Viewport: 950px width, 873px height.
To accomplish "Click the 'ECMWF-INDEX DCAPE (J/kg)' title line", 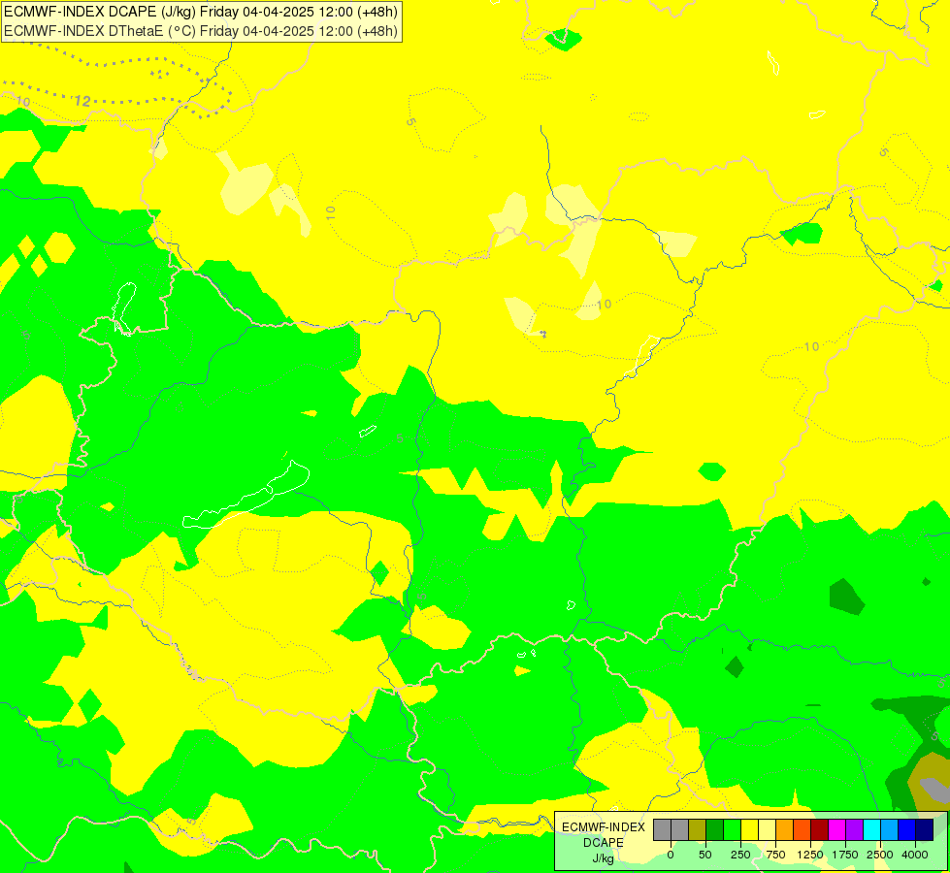I will click(x=201, y=12).
